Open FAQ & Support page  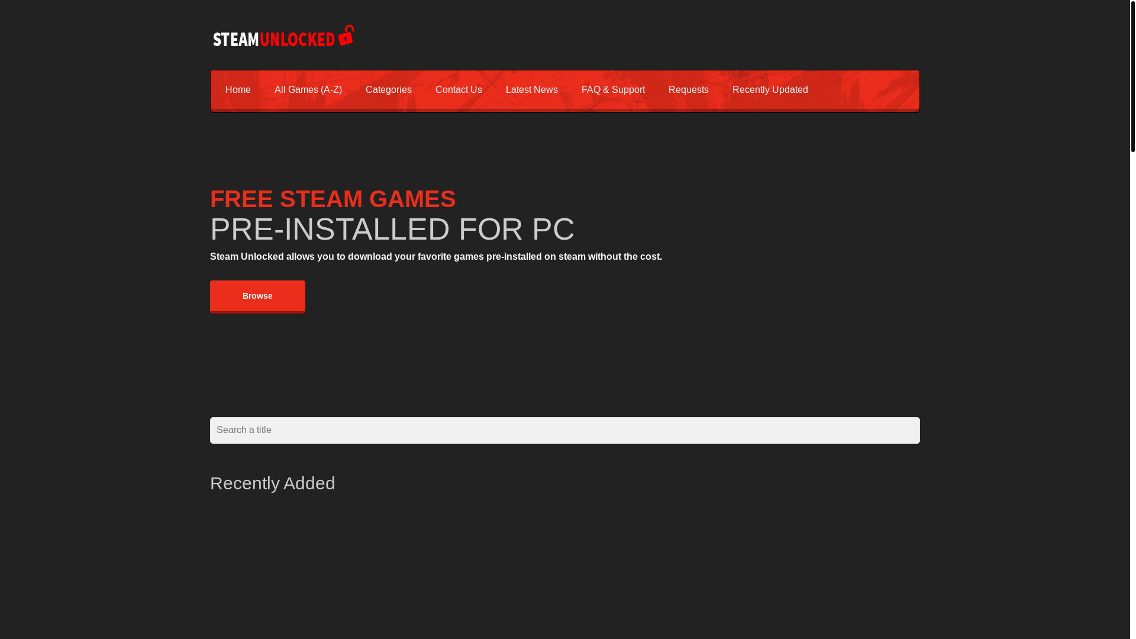point(613,90)
